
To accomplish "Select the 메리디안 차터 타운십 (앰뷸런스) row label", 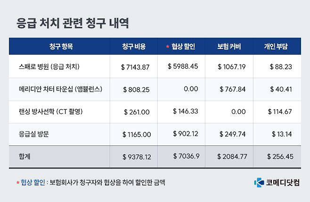I will click(58, 89).
